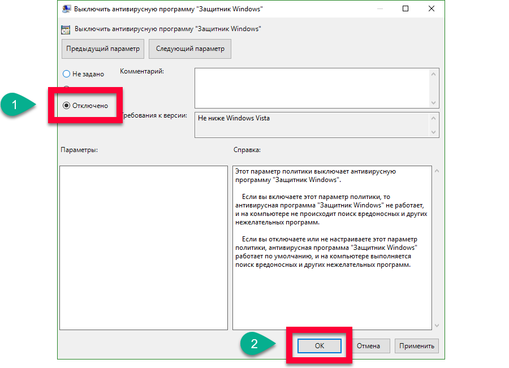
Task: Click the comment box scroll up arrow
Action: click(x=434, y=73)
